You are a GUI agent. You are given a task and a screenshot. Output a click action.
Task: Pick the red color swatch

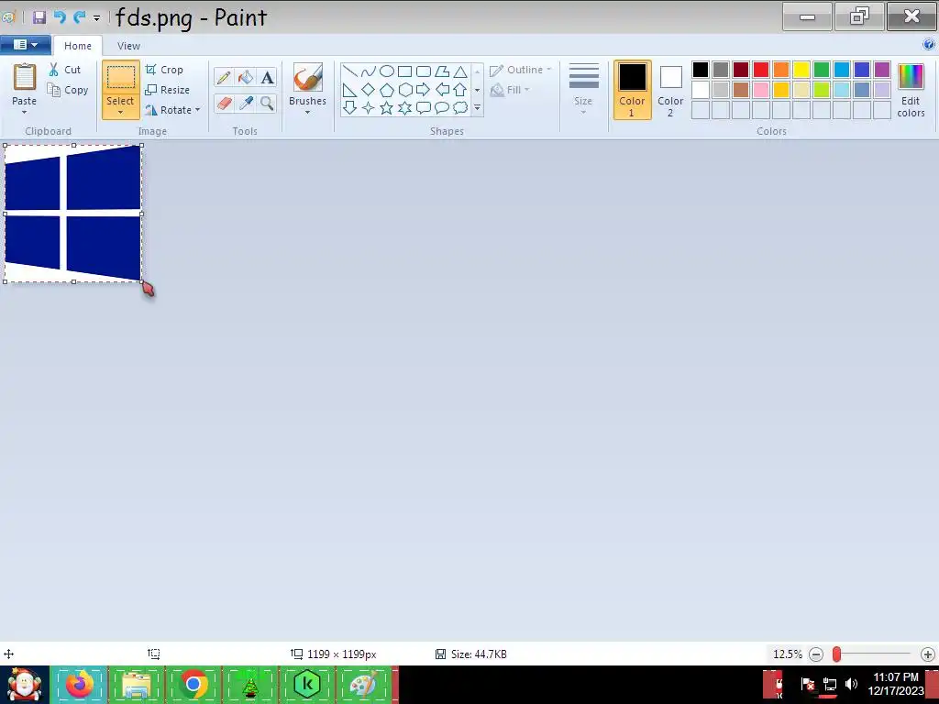[761, 70]
